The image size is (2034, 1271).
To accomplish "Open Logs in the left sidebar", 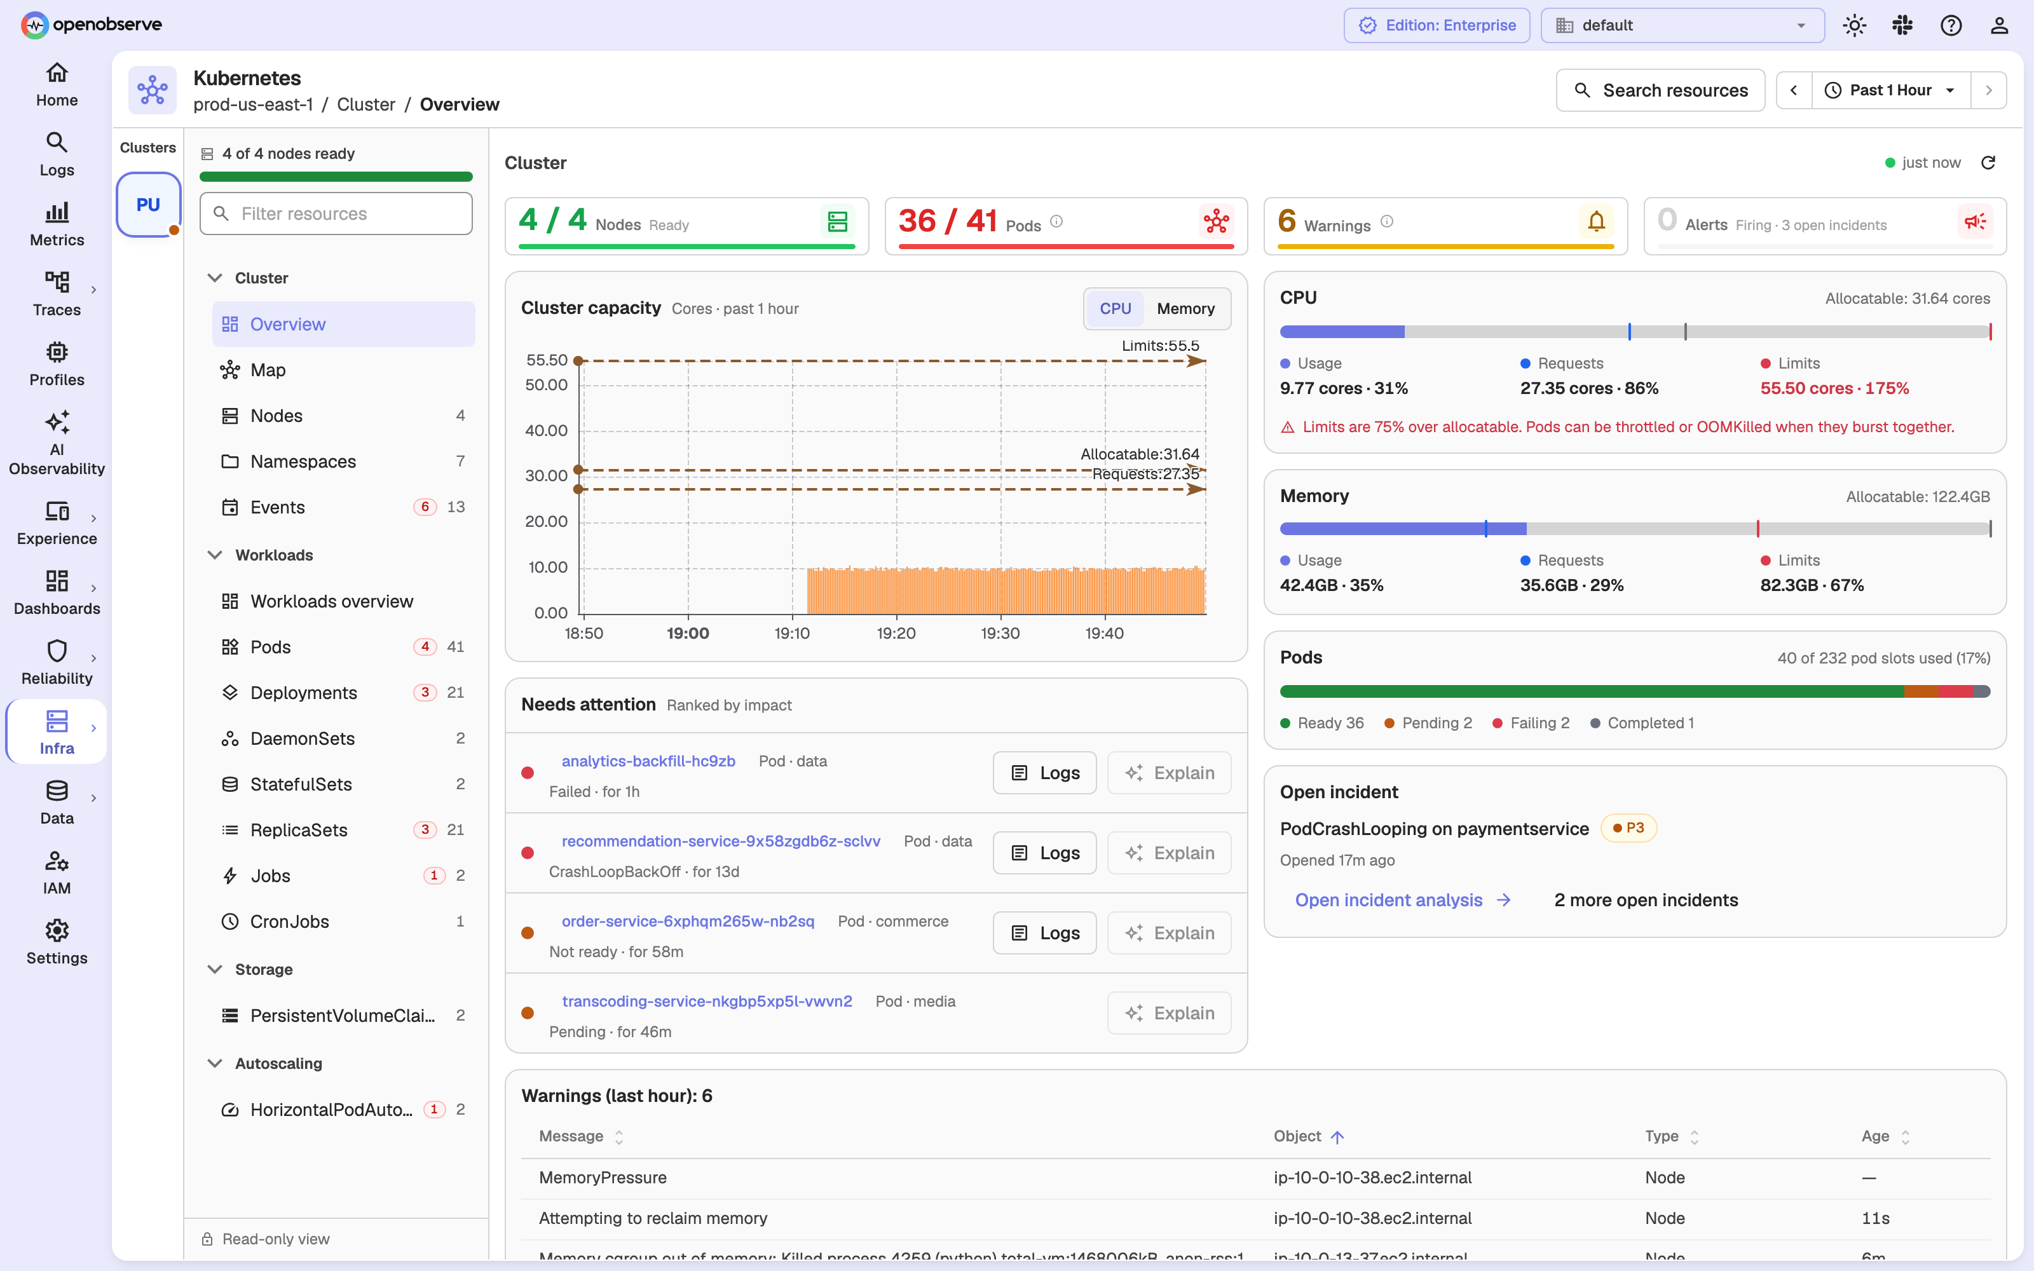I will pyautogui.click(x=57, y=154).
